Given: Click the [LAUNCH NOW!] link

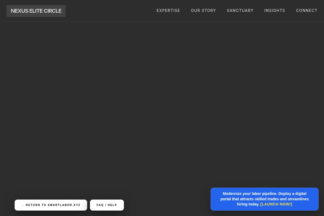Looking at the screenshot, I should 276,204.
